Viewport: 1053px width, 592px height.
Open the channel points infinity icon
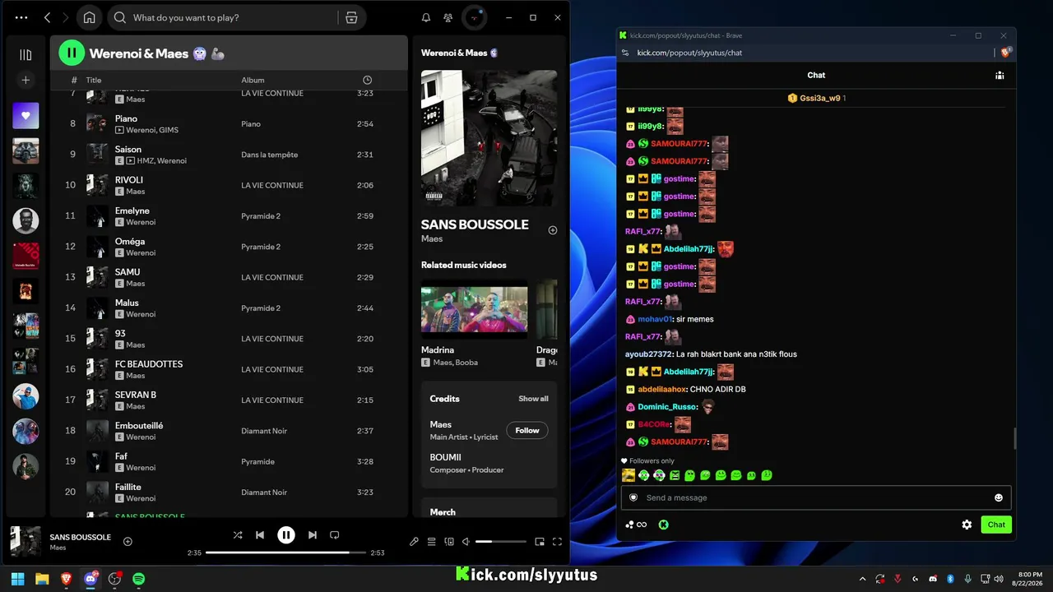tap(636, 525)
